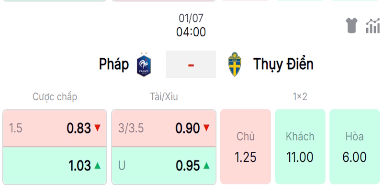This screenshot has width=383, height=191.
Task: Pick Chủ home win at 1.25
Action: click(x=246, y=147)
